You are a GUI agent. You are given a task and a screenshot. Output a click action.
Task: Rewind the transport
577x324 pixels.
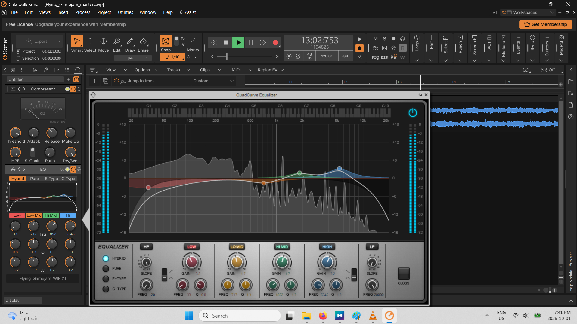coord(213,43)
